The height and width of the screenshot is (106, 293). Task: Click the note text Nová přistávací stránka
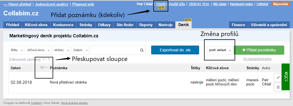pos(68,82)
